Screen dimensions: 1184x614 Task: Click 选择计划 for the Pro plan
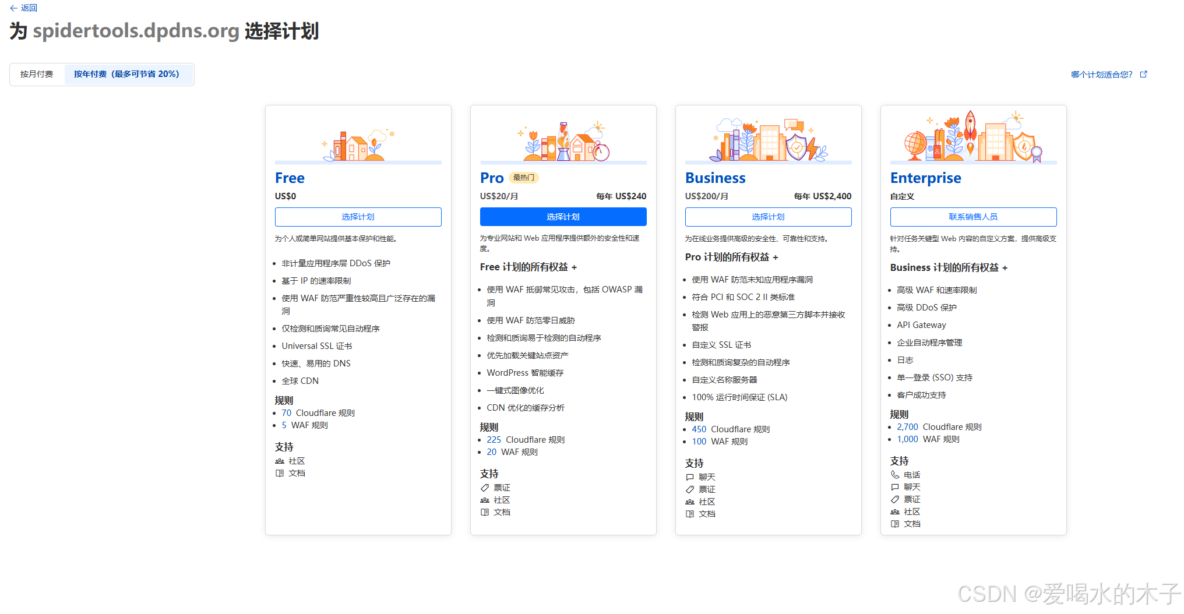click(x=563, y=216)
